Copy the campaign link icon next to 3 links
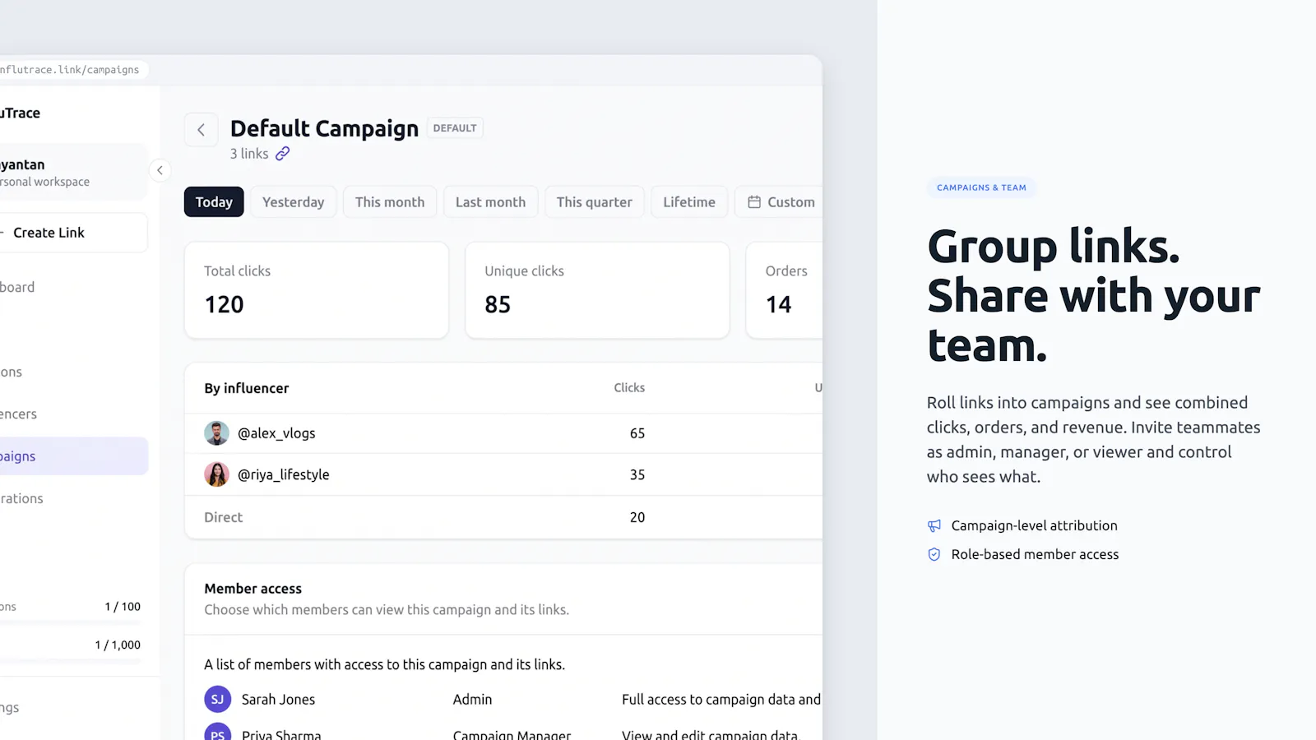The image size is (1316, 740). (282, 154)
